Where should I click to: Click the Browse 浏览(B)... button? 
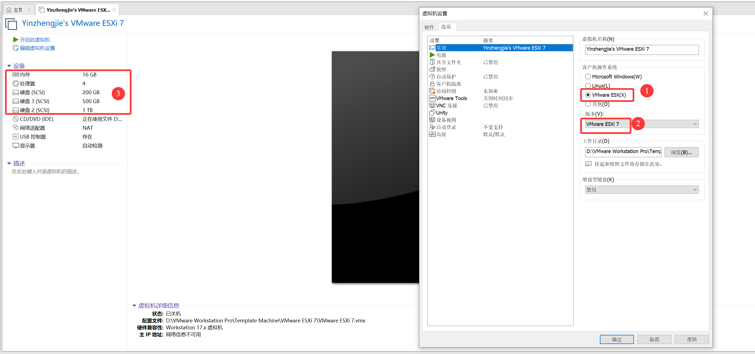[681, 152]
